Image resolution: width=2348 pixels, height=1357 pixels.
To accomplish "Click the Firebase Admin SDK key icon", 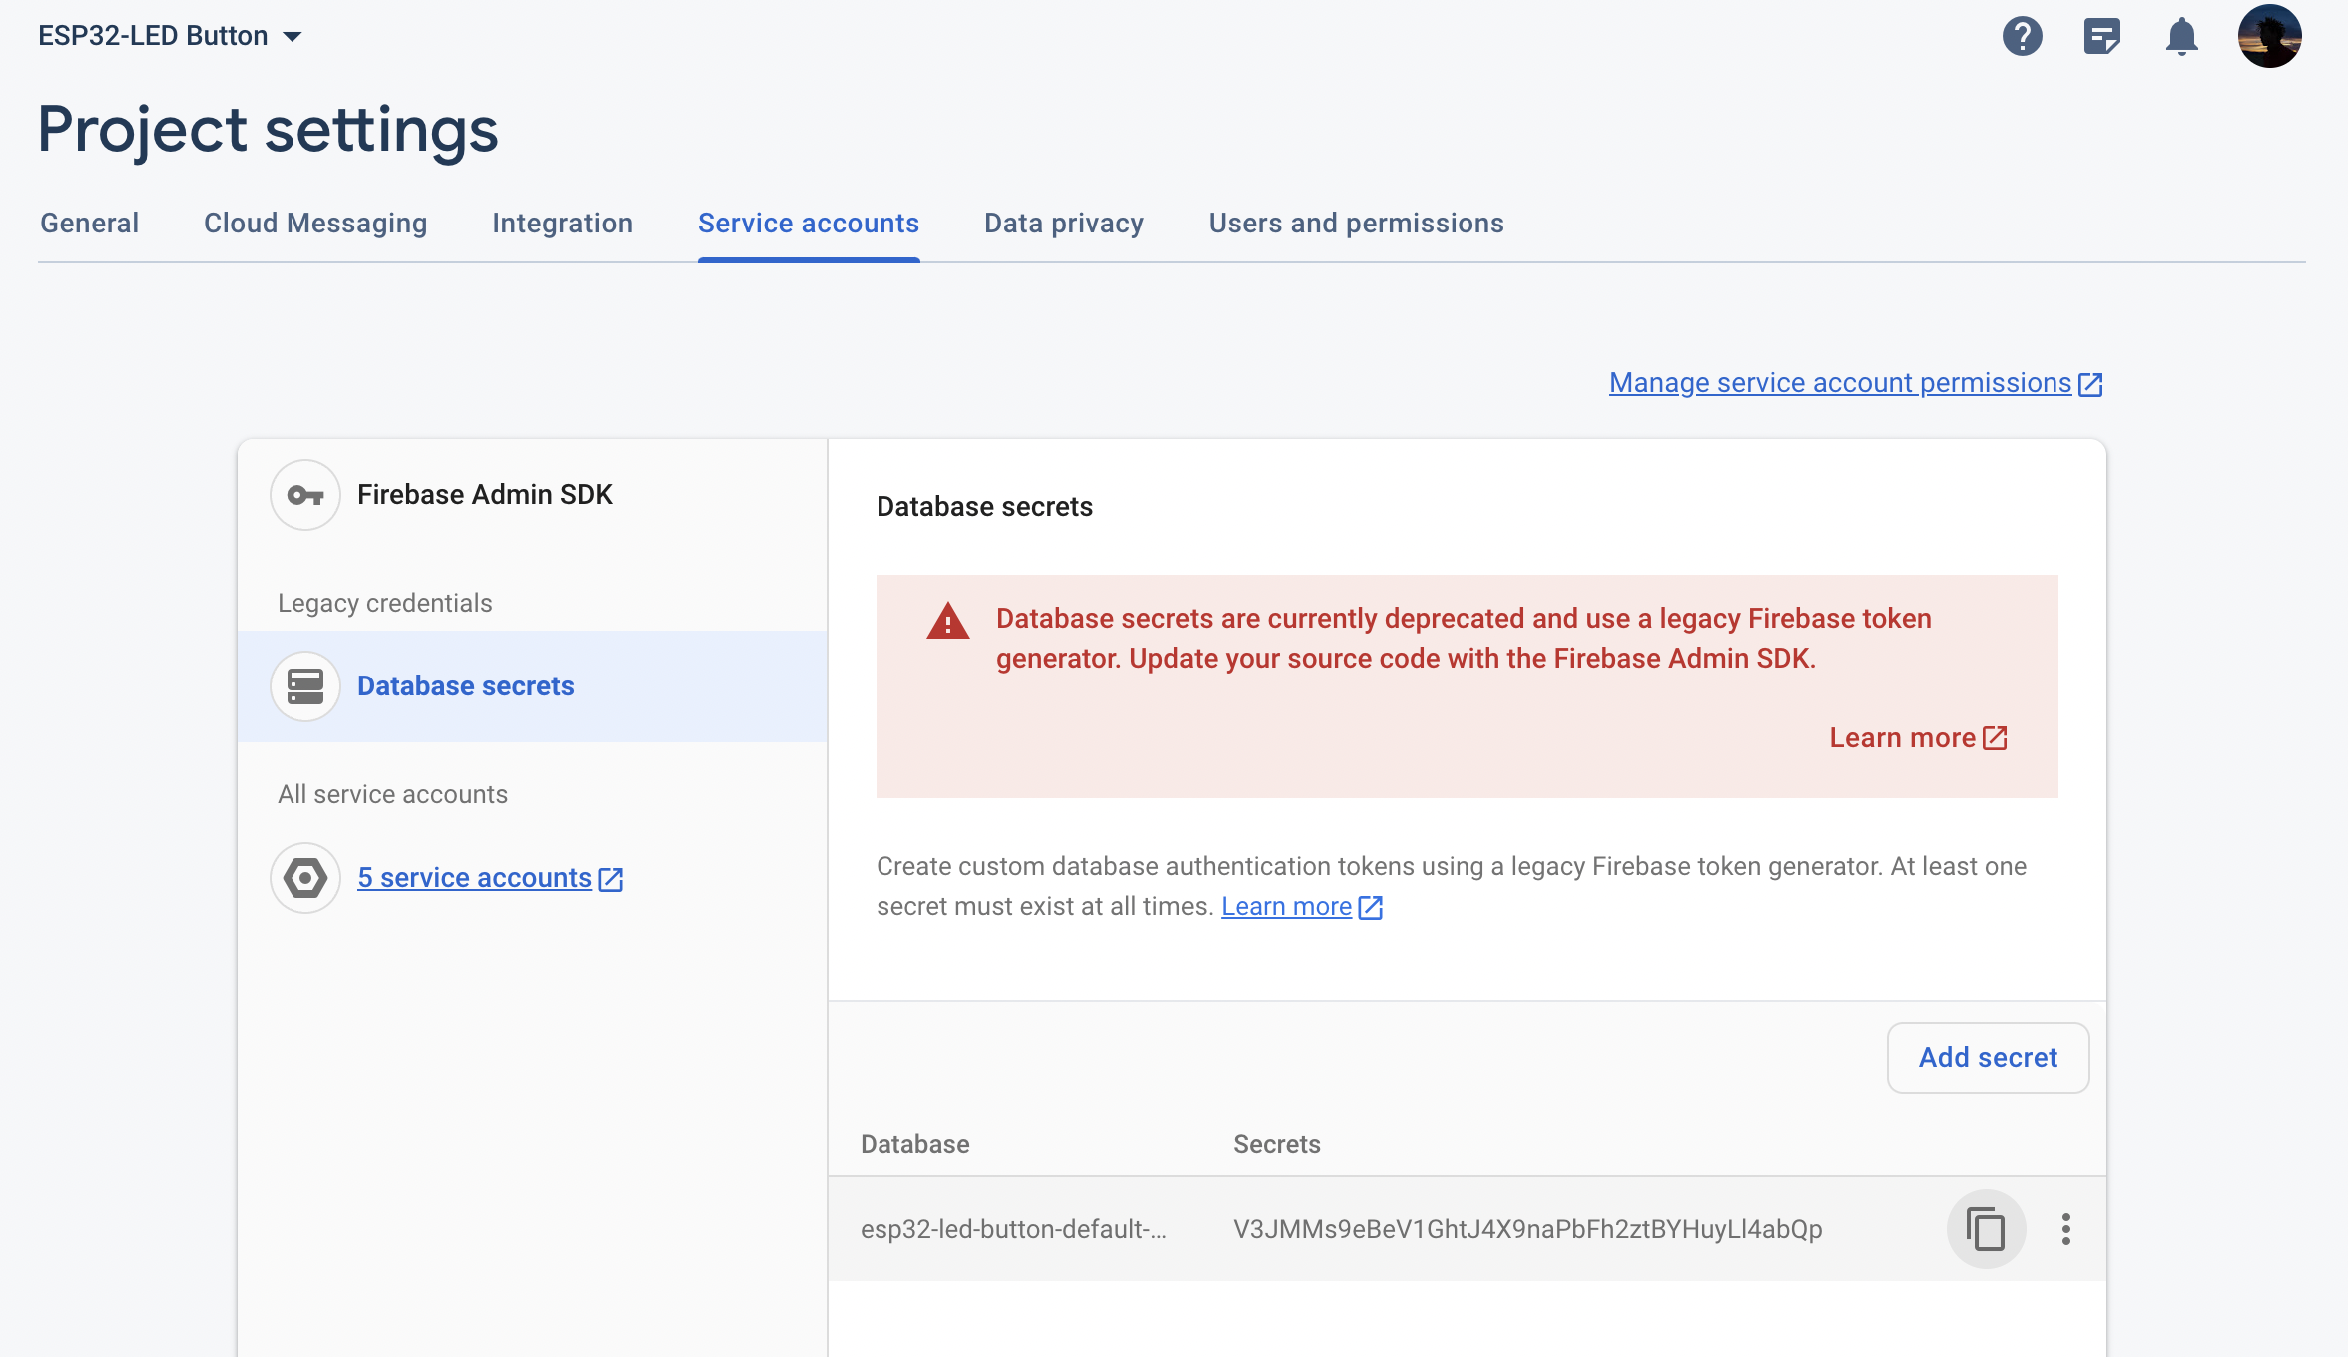I will point(305,495).
